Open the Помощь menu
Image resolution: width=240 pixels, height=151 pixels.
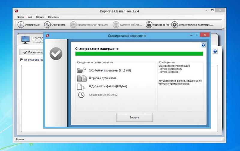click(53, 17)
